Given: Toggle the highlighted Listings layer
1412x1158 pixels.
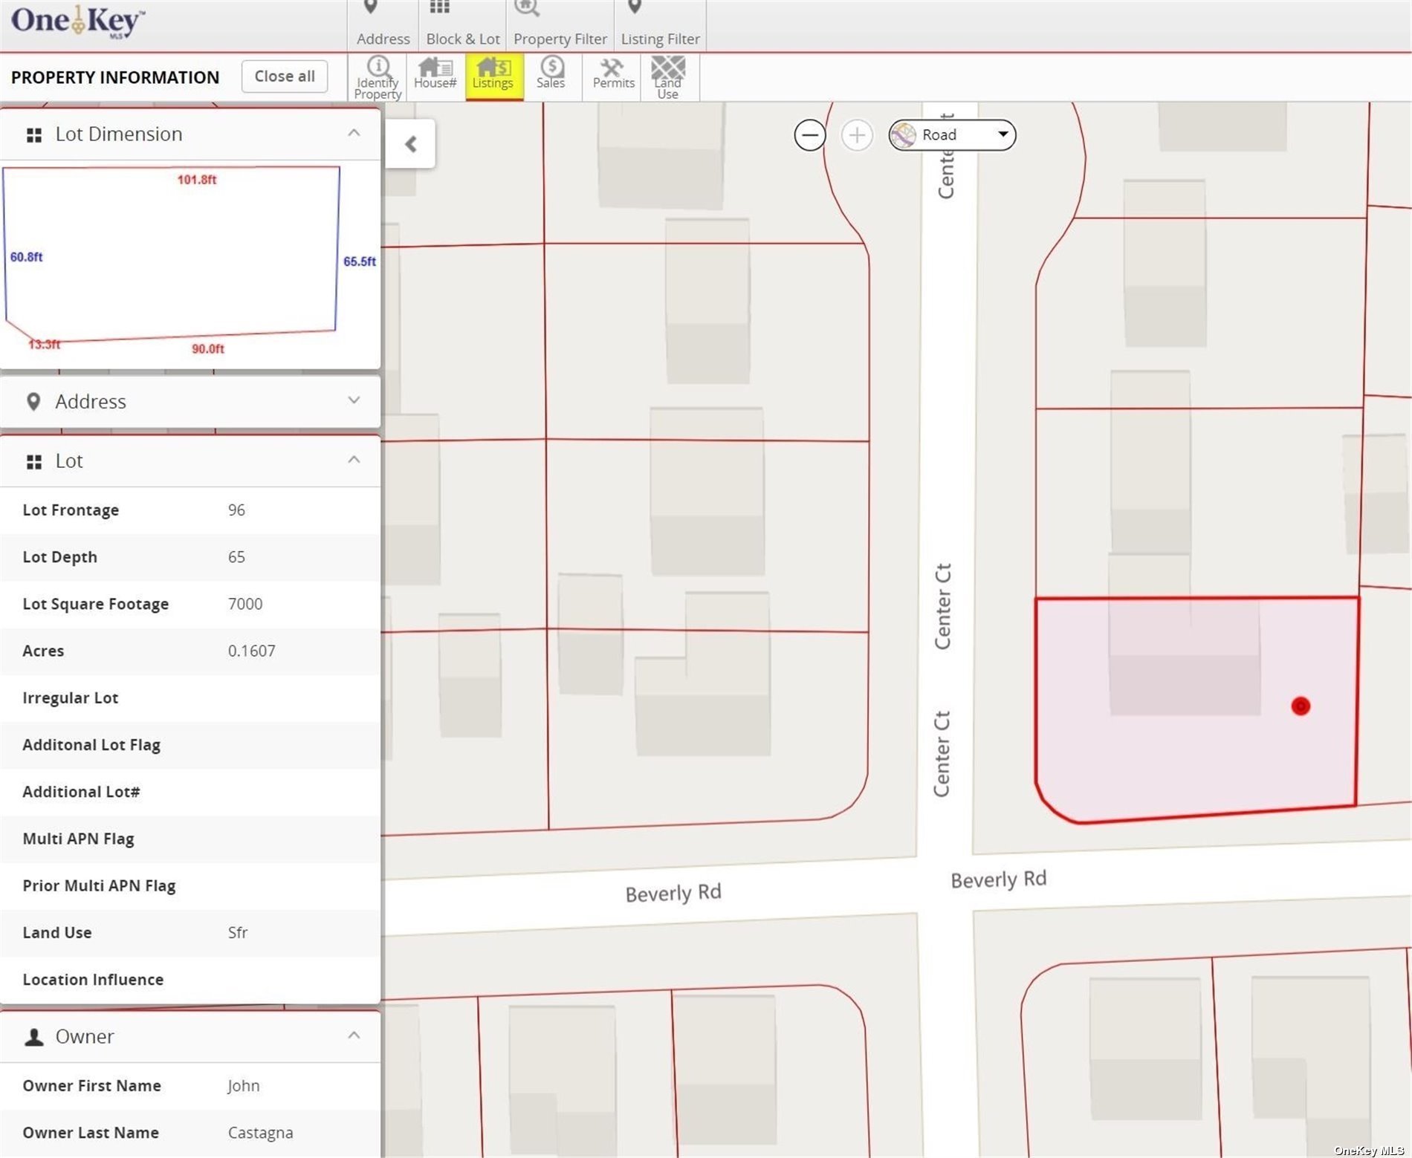Looking at the screenshot, I should click(x=493, y=77).
